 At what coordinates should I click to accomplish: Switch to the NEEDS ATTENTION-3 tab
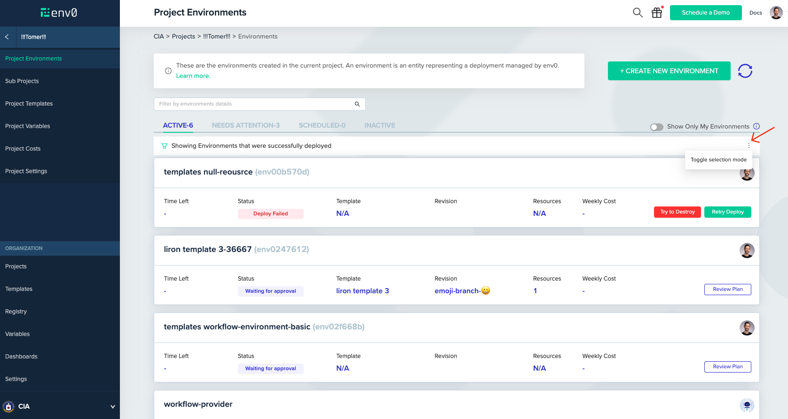click(x=245, y=125)
